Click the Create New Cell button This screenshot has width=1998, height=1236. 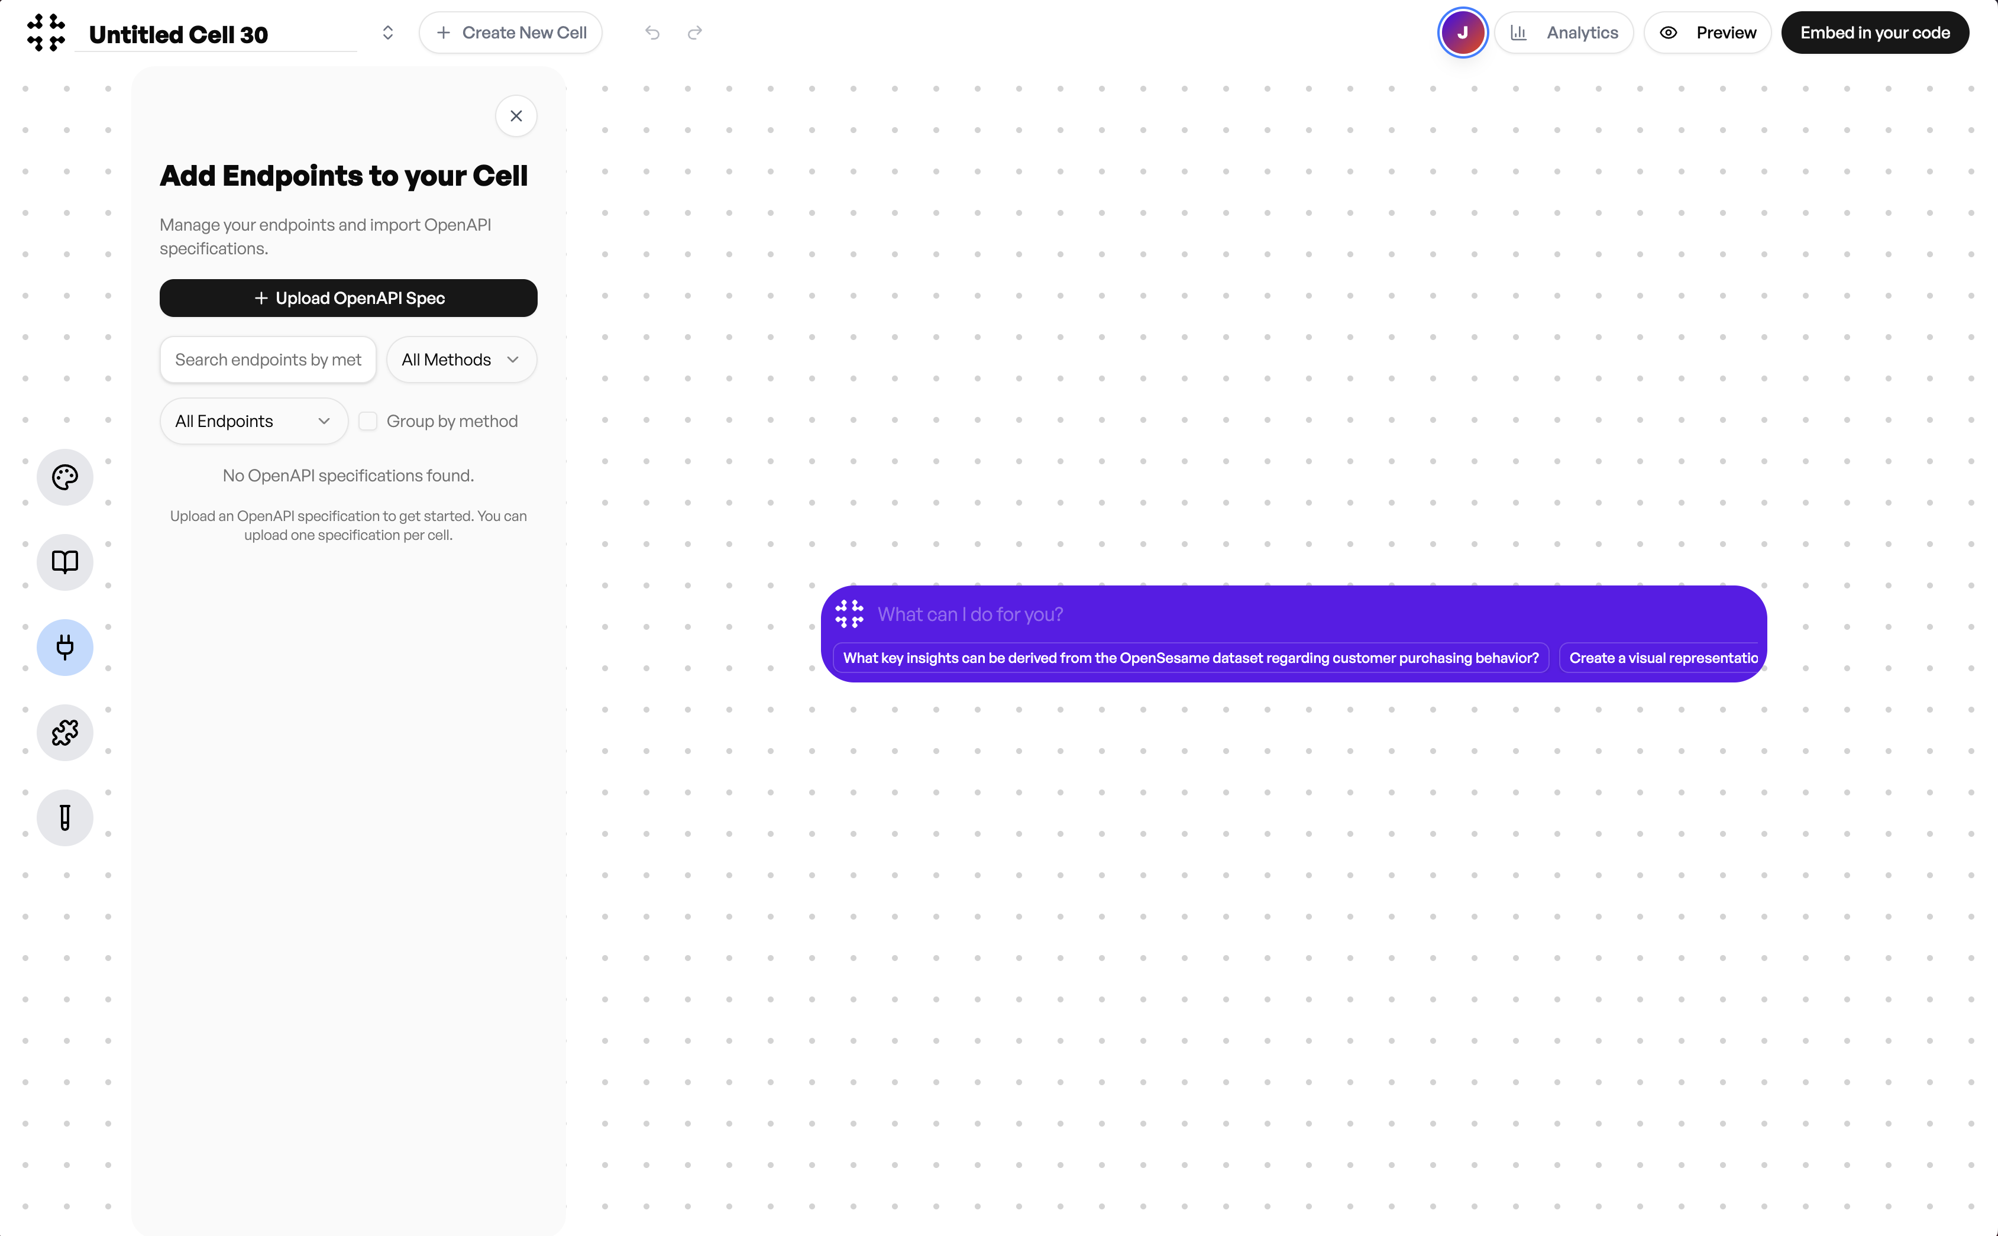pyautogui.click(x=511, y=33)
